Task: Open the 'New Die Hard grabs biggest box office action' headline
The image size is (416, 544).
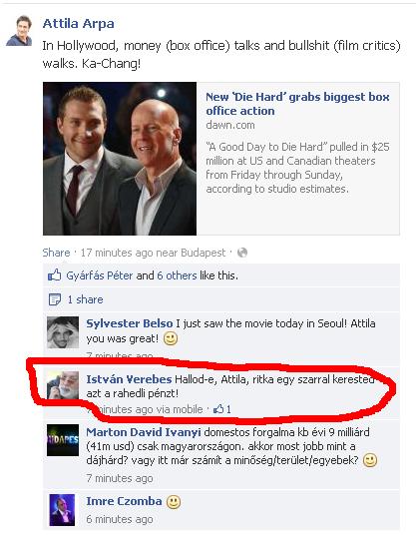Action: tap(297, 104)
